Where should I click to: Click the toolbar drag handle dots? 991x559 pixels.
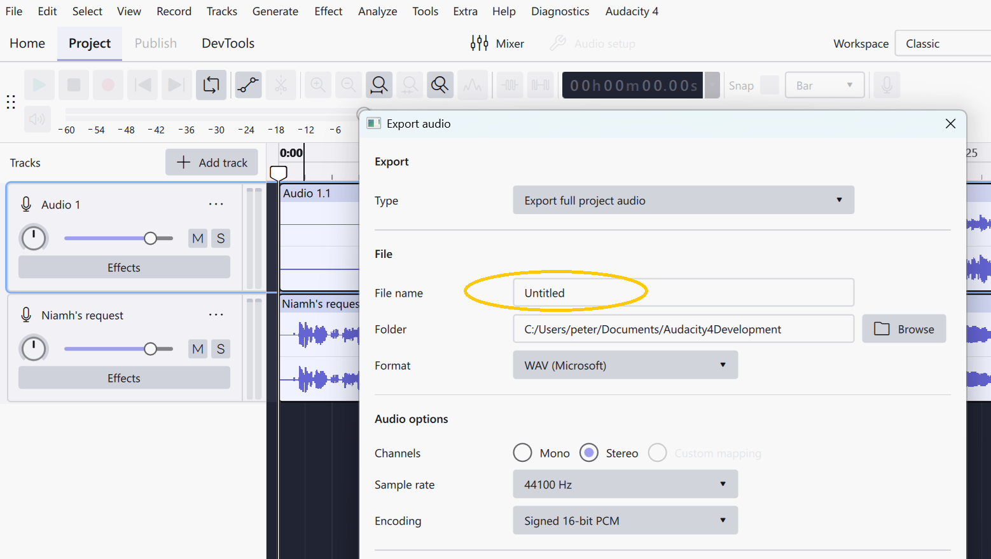11,102
